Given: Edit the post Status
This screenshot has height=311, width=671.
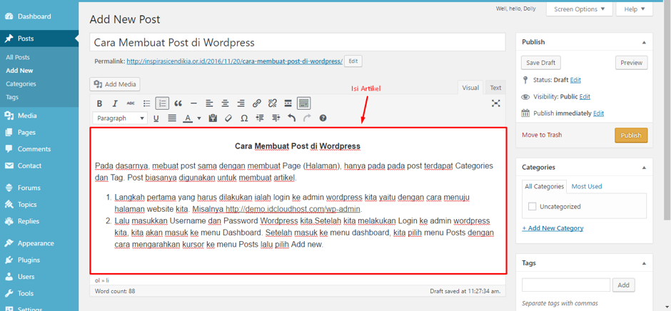Looking at the screenshot, I should [575, 80].
